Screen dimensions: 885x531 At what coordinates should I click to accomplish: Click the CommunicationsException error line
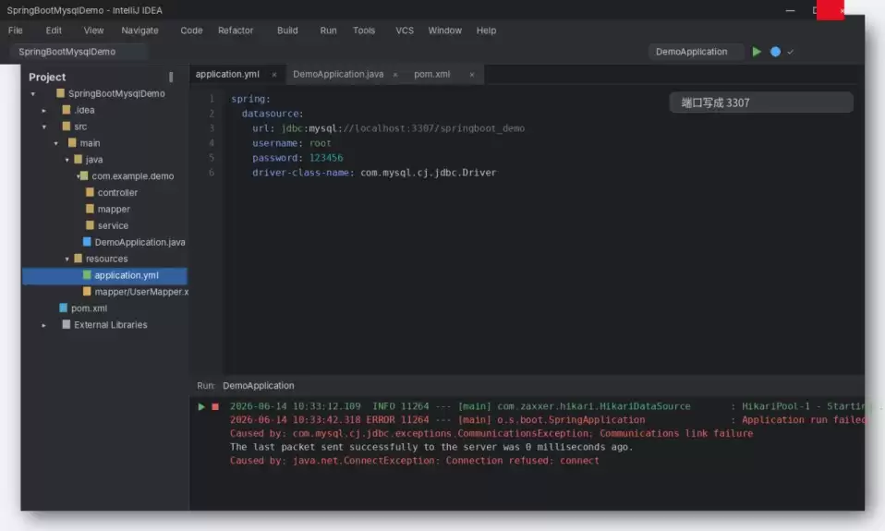491,433
